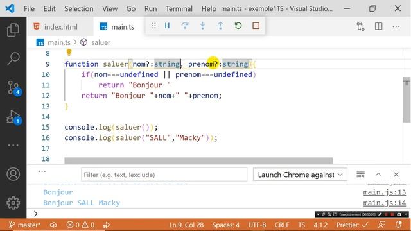Select language mode via TS indicator

point(301,225)
